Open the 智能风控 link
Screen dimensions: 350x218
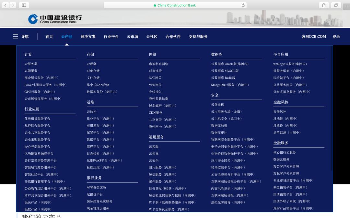(280, 112)
